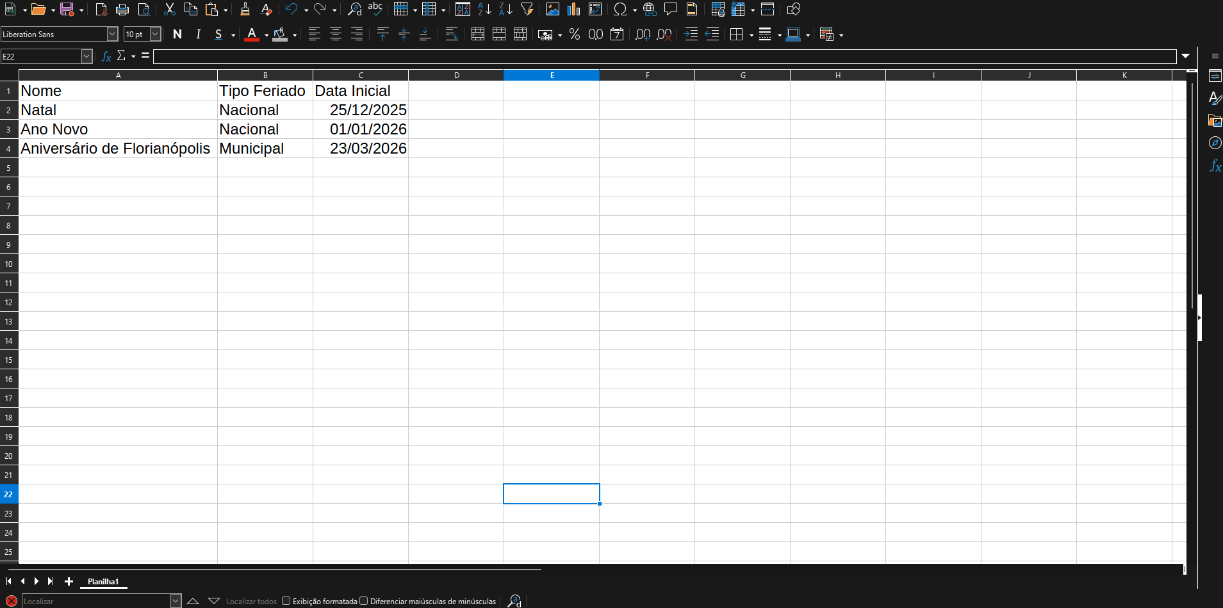Insert a hyperlink
This screenshot has height=608, width=1223.
(x=650, y=10)
